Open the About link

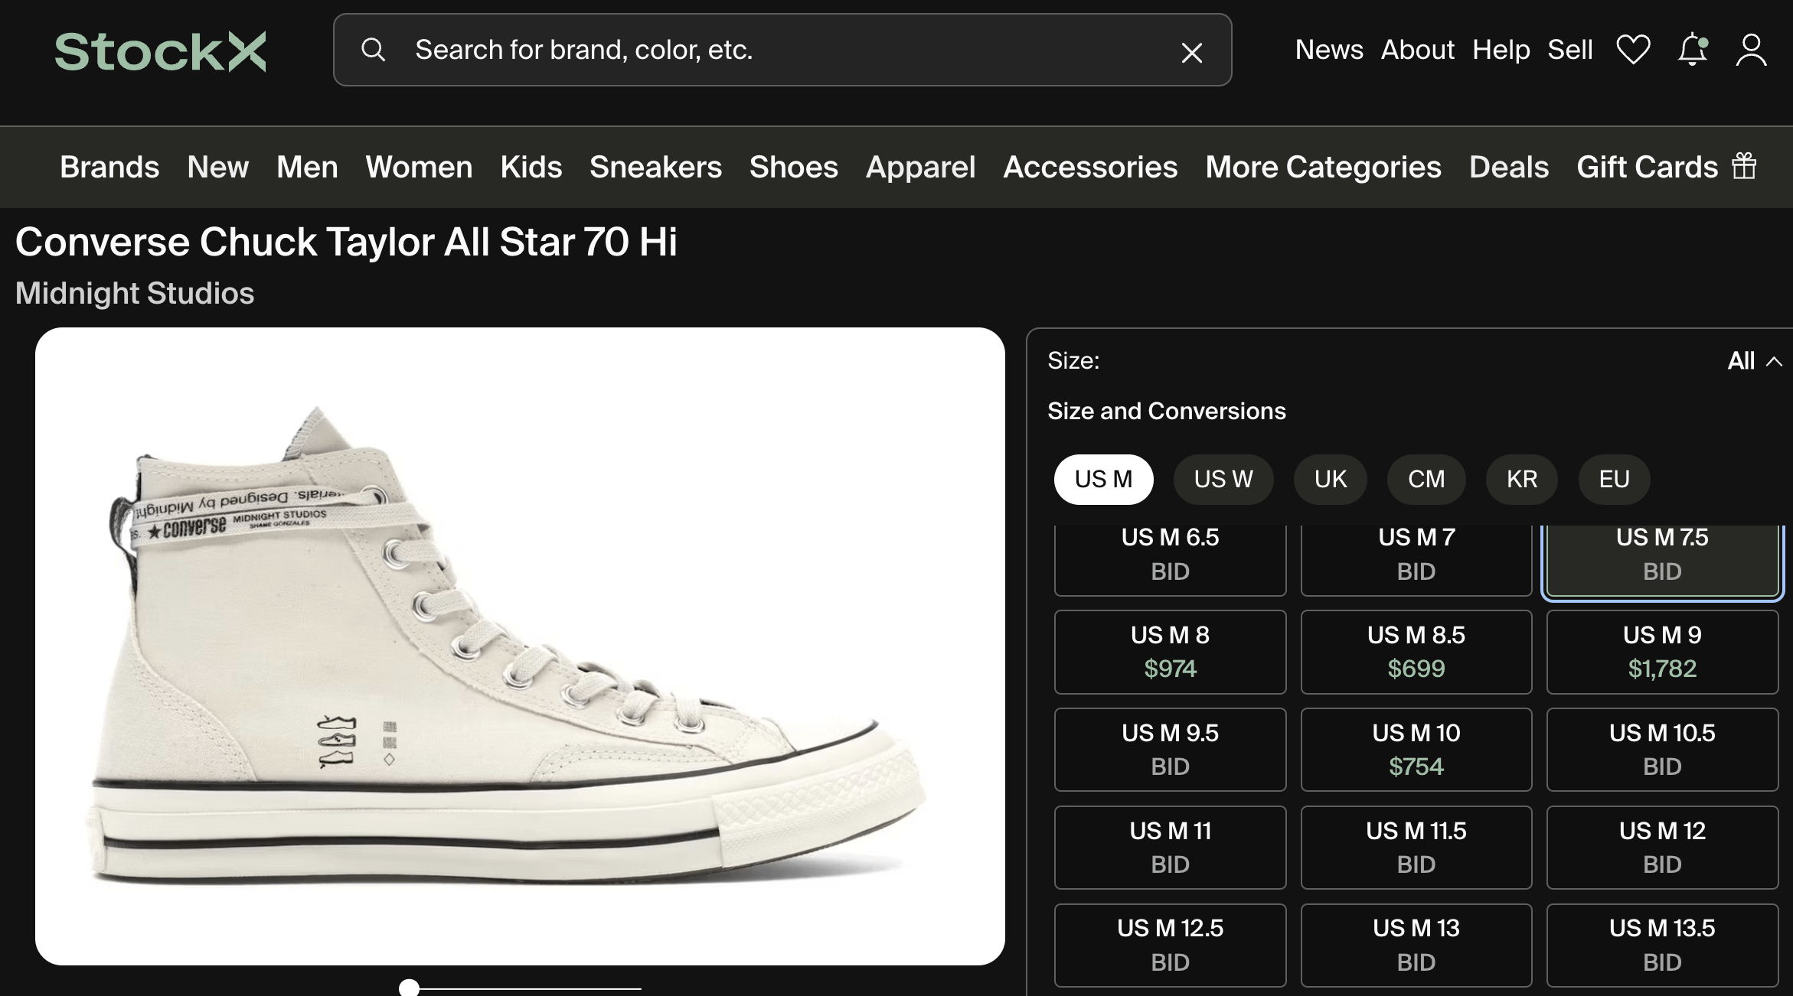1417,50
